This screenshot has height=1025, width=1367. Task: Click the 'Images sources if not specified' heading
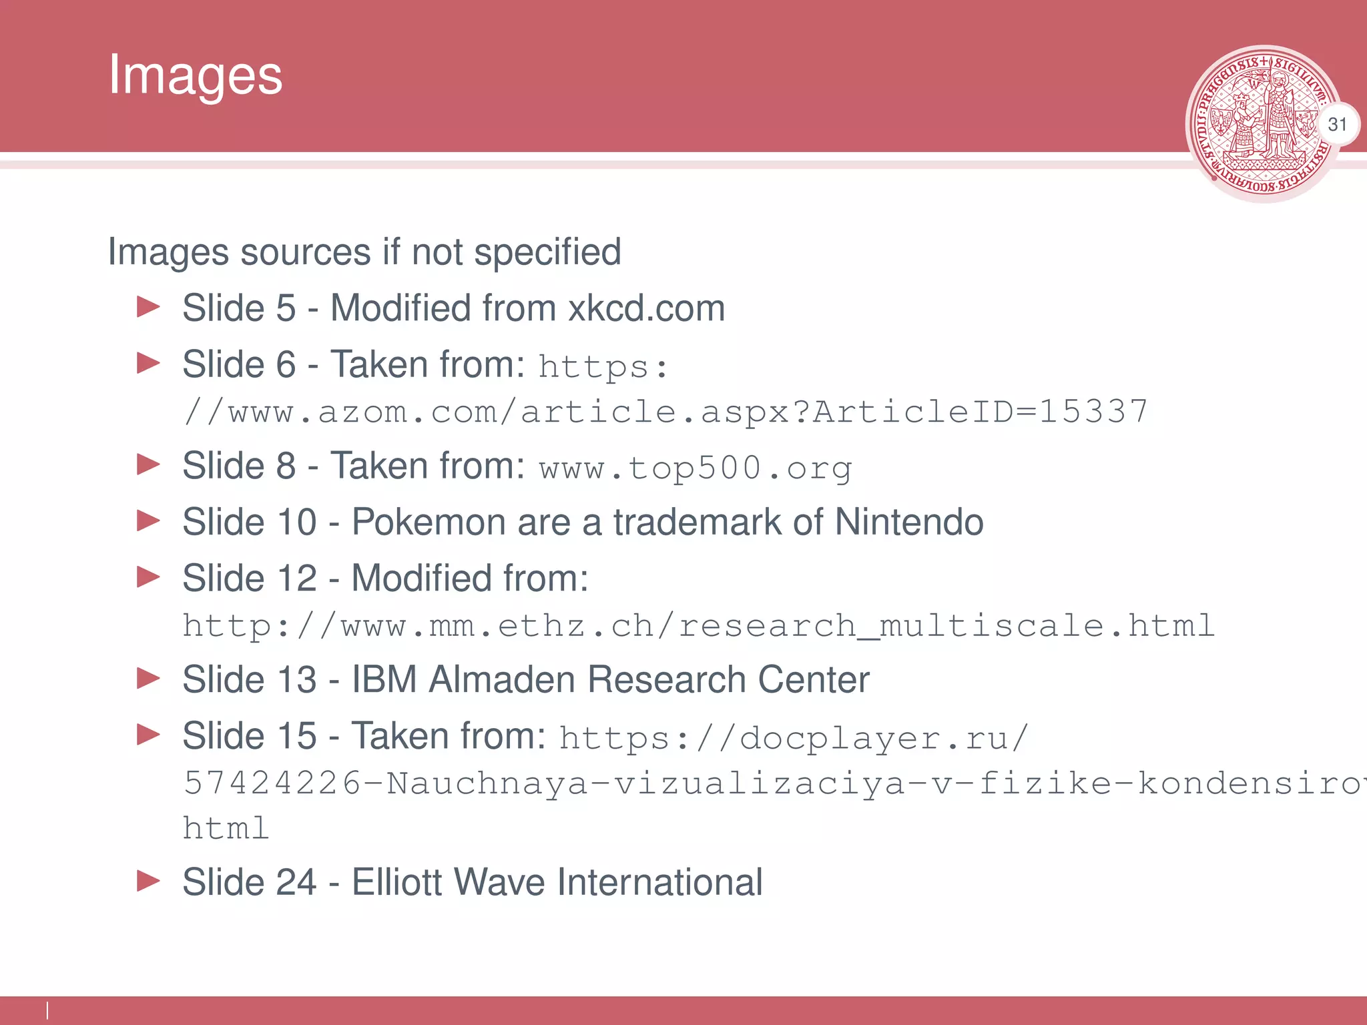click(364, 252)
